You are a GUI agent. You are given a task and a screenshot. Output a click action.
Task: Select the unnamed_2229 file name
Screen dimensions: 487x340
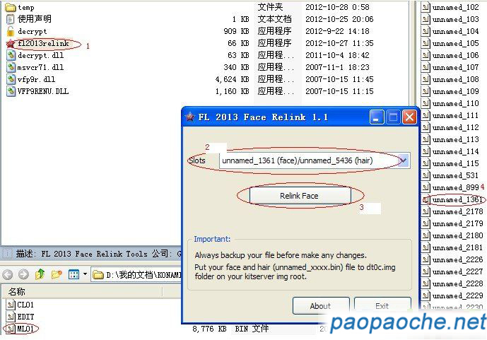tap(458, 296)
